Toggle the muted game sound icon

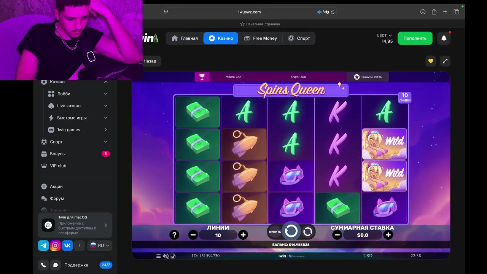pyautogui.click(x=166, y=256)
